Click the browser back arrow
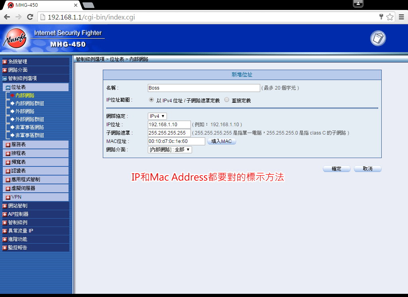 [7, 17]
